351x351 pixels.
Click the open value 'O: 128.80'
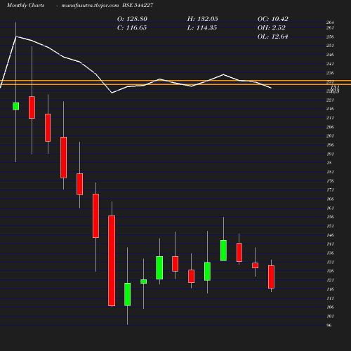(x=132, y=19)
